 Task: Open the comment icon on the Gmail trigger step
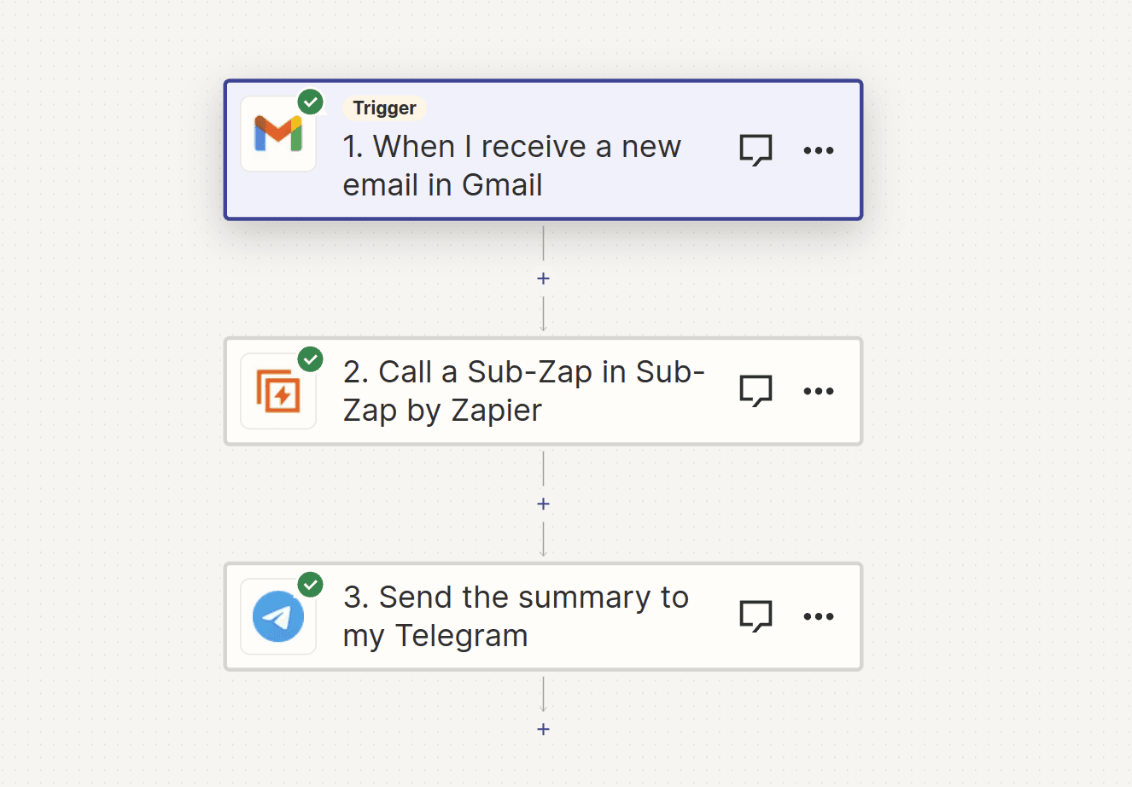coord(756,150)
